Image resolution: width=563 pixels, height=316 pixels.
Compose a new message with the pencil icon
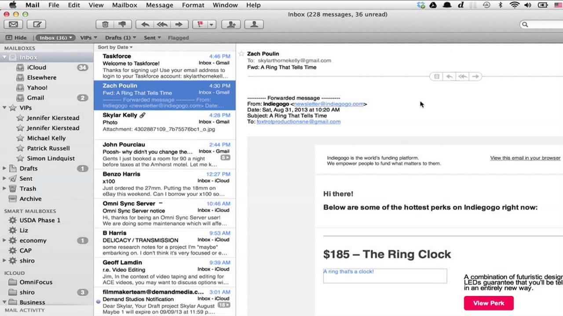(x=37, y=25)
